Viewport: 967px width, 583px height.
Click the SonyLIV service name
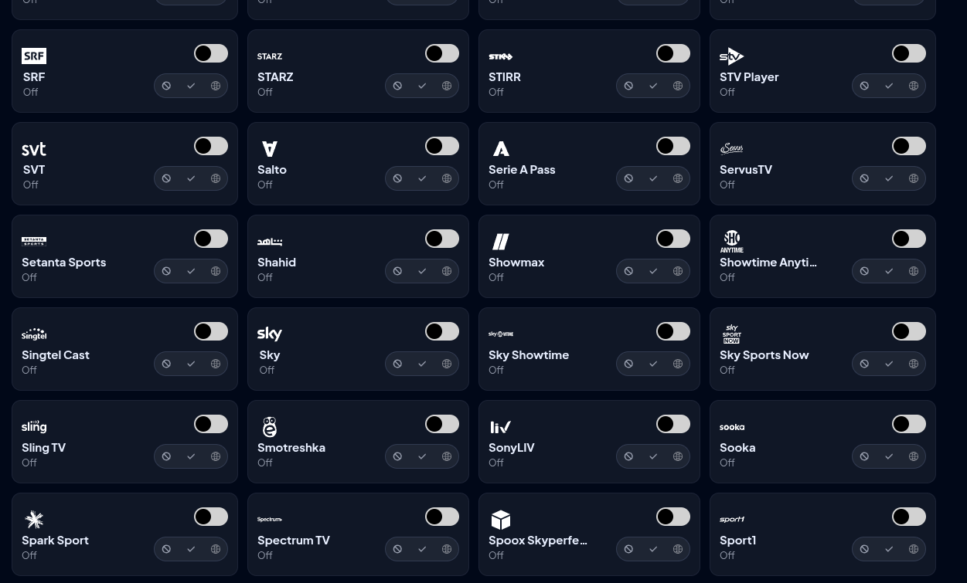pos(512,447)
